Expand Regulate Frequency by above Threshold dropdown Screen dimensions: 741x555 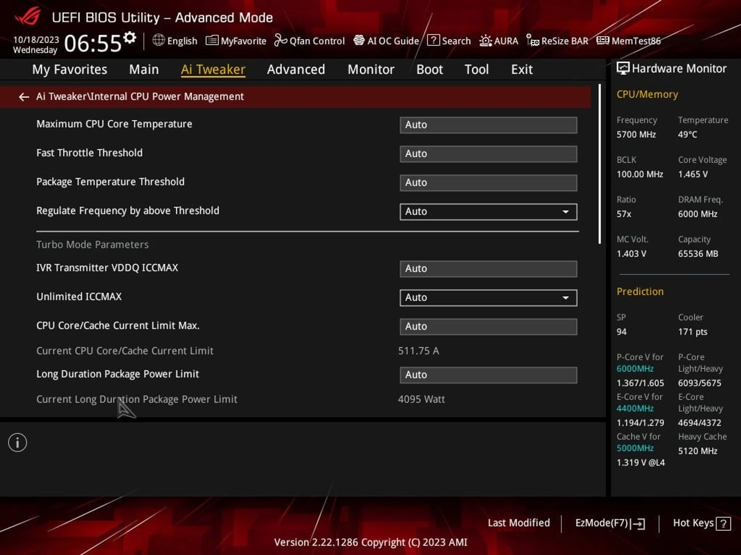(x=488, y=212)
